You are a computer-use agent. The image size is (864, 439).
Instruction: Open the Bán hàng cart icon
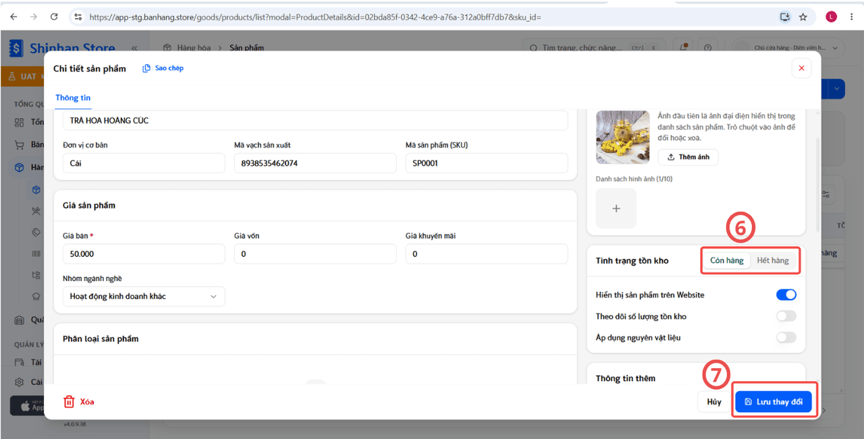pyautogui.click(x=19, y=145)
